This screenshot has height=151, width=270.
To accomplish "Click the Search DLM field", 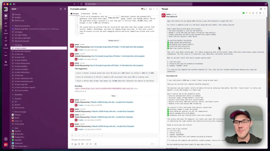I will 138,4.
